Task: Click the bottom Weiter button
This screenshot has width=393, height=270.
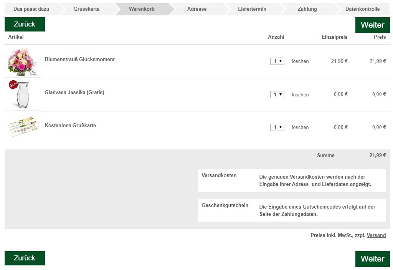Action: pyautogui.click(x=372, y=259)
